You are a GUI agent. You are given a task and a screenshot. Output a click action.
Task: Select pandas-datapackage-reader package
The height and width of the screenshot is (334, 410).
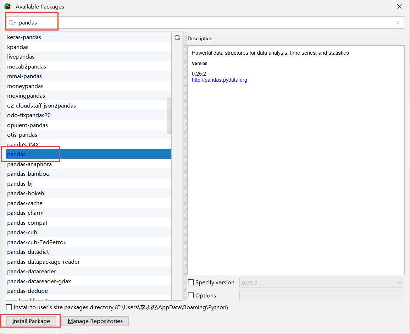(89, 262)
